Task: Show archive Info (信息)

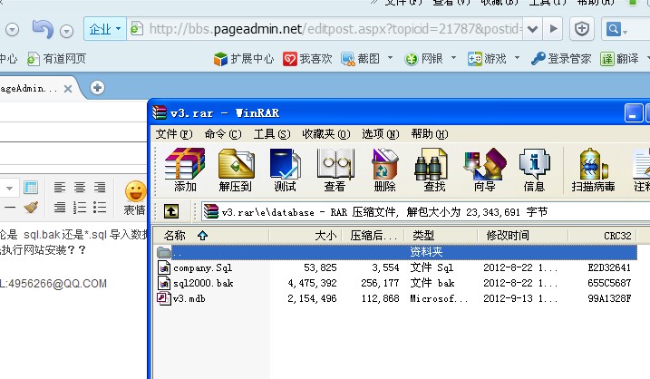Action: (x=534, y=170)
